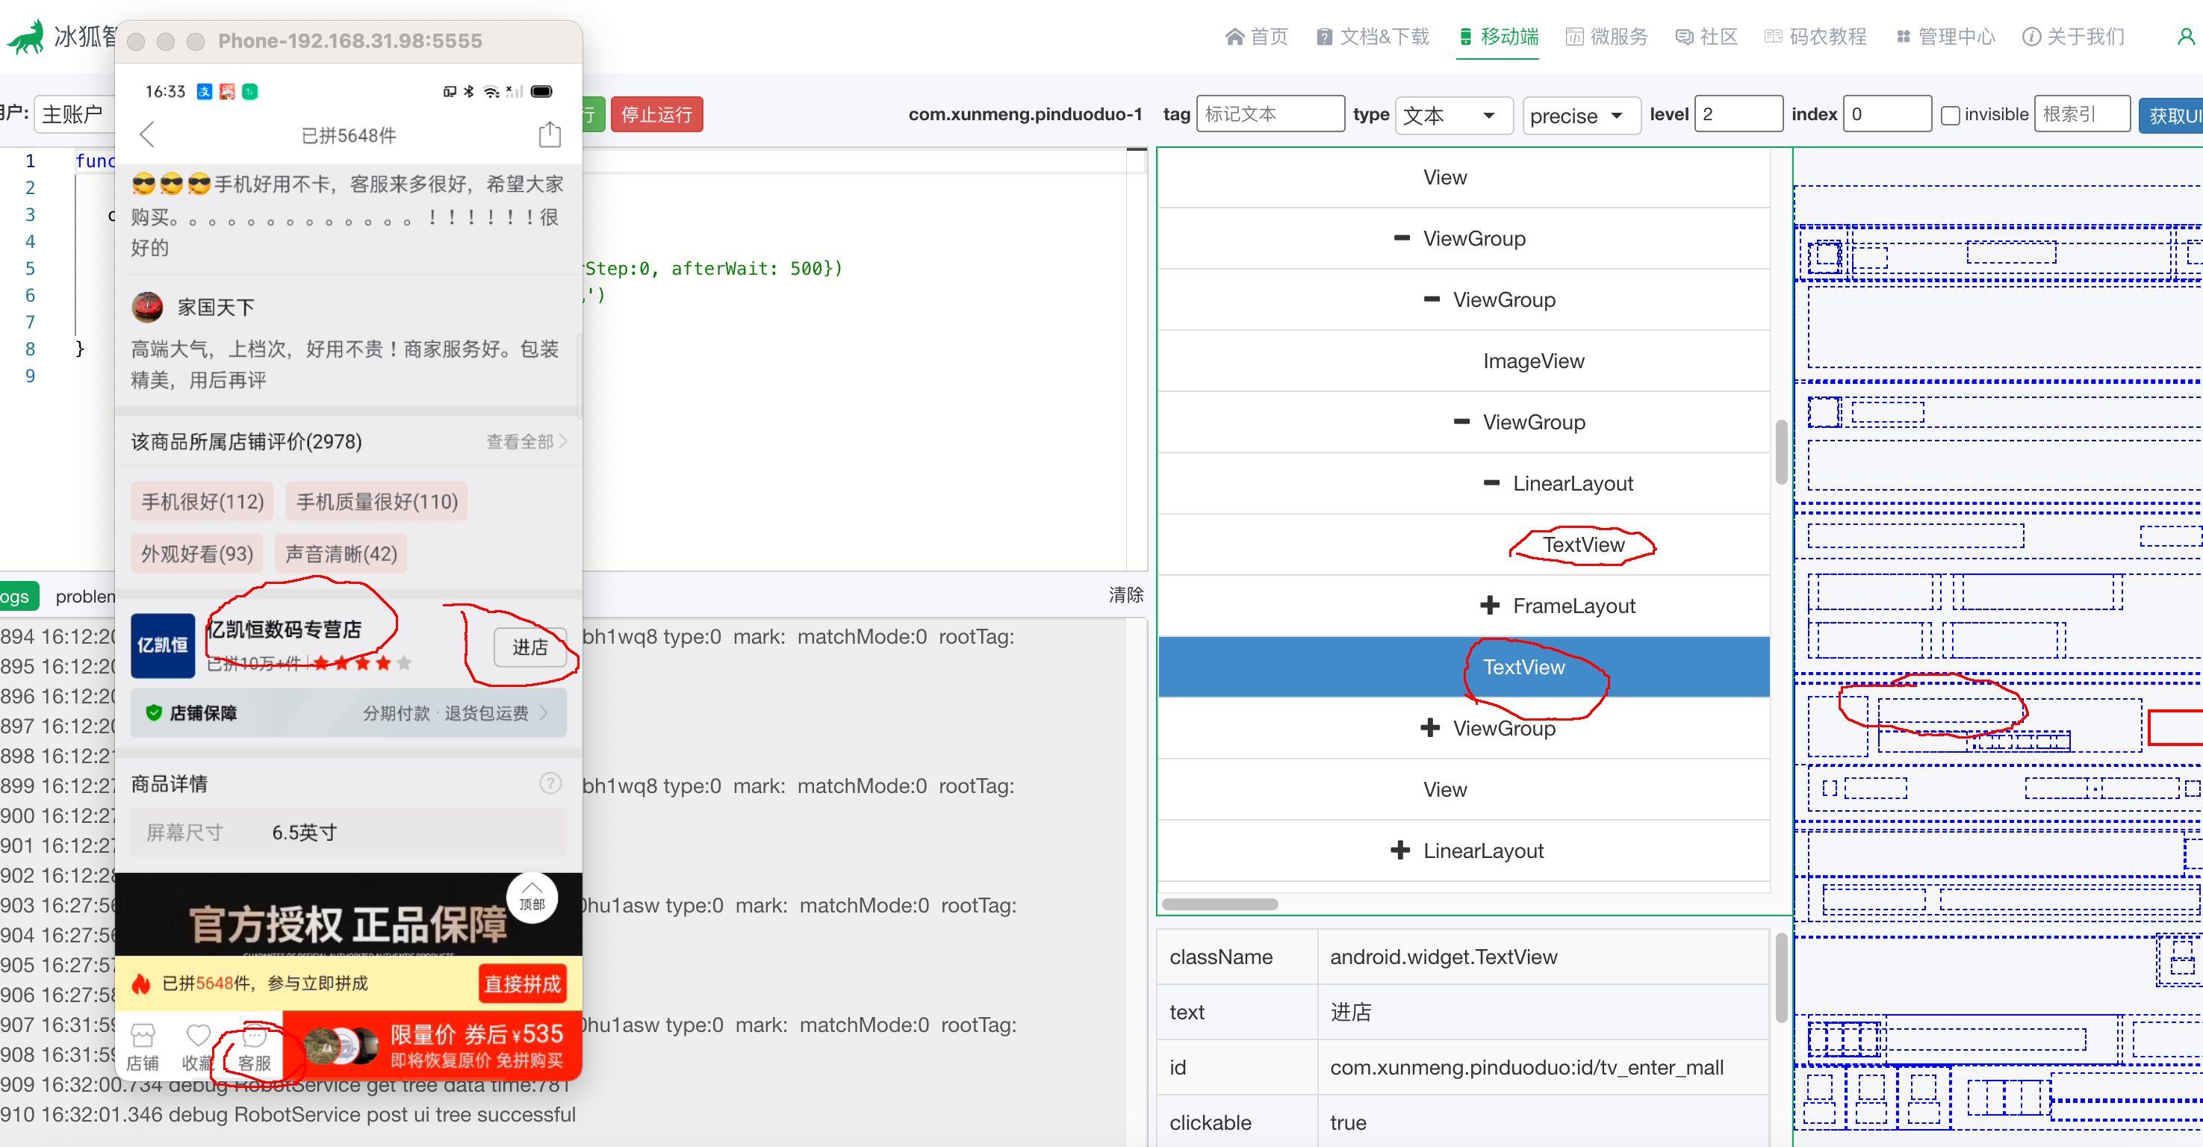Expand the ViewGroup node below selected TextView
Viewport: 2203px width, 1147px height.
(1430, 727)
